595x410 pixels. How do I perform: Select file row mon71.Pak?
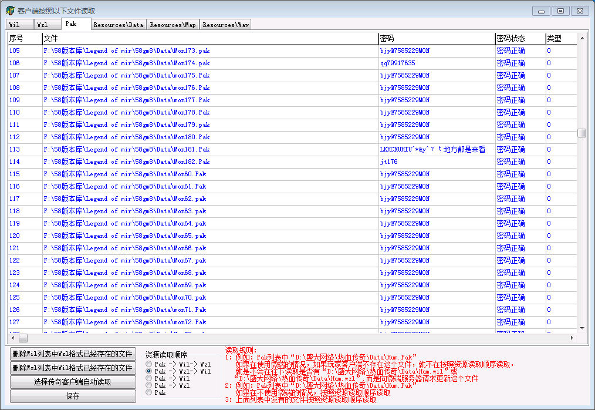(x=292, y=310)
